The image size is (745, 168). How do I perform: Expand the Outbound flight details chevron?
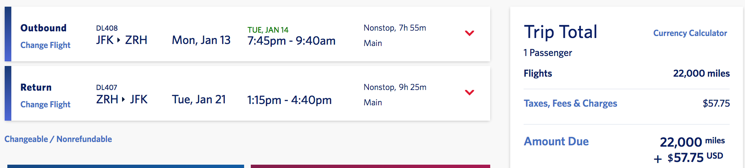point(469,33)
